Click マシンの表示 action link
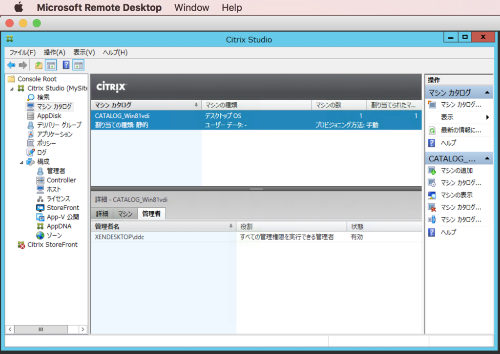500x354 pixels. (457, 195)
